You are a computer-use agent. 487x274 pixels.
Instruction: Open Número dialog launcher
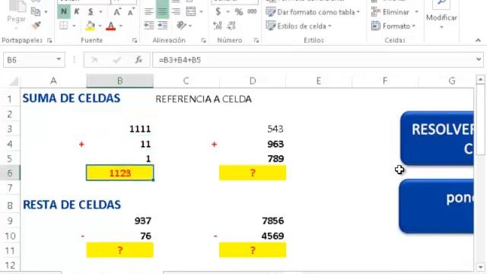pyautogui.click(x=256, y=40)
